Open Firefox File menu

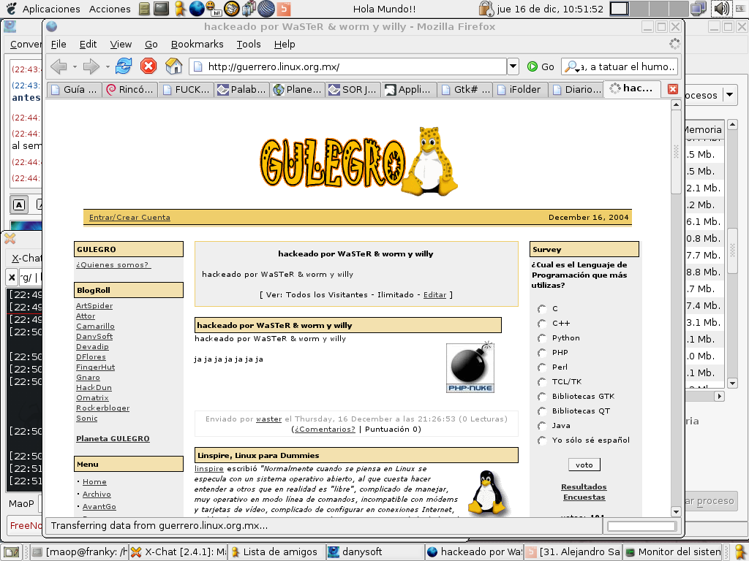(x=59, y=45)
